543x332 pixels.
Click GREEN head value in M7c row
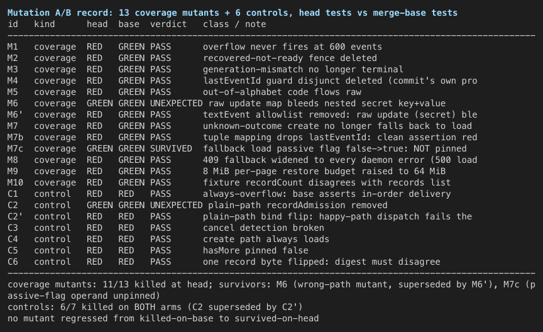coord(100,148)
